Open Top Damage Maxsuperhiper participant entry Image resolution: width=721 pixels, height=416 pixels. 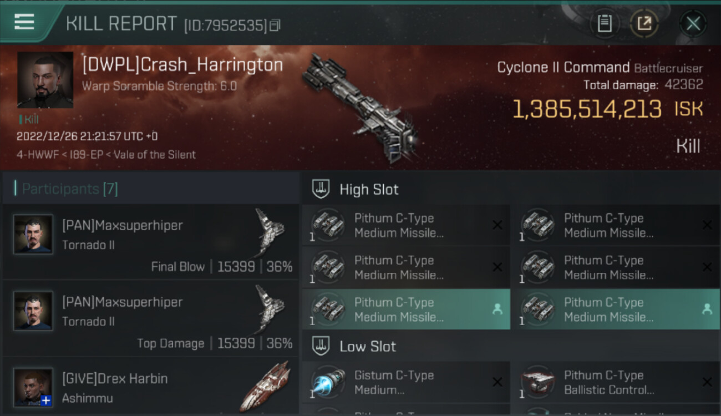pos(151,318)
